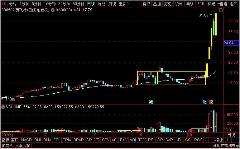Viewport: 240px width, 149px height.
Task: Click the X10 volume scale label
Action: tap(228, 130)
